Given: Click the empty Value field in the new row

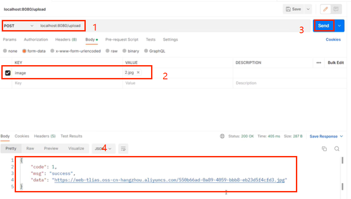Looking at the screenshot, I should pos(178,83).
